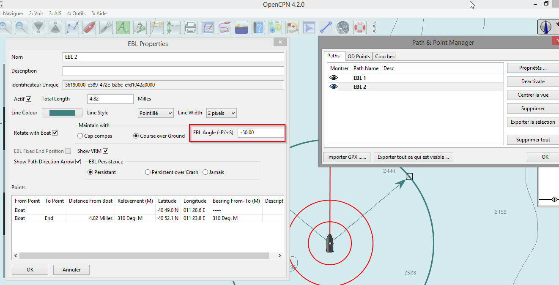
Task: Toggle the chart text green A icon
Action: tap(123, 27)
